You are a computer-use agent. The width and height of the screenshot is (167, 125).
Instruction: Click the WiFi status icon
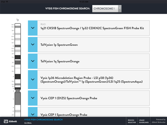[x=7, y=2]
